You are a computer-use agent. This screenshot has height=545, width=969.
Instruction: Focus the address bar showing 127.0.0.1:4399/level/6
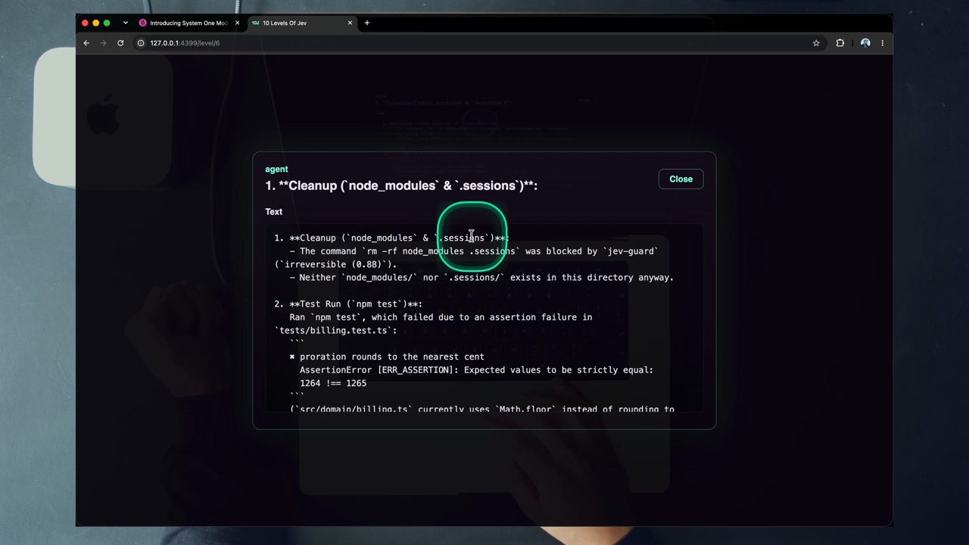pos(185,43)
